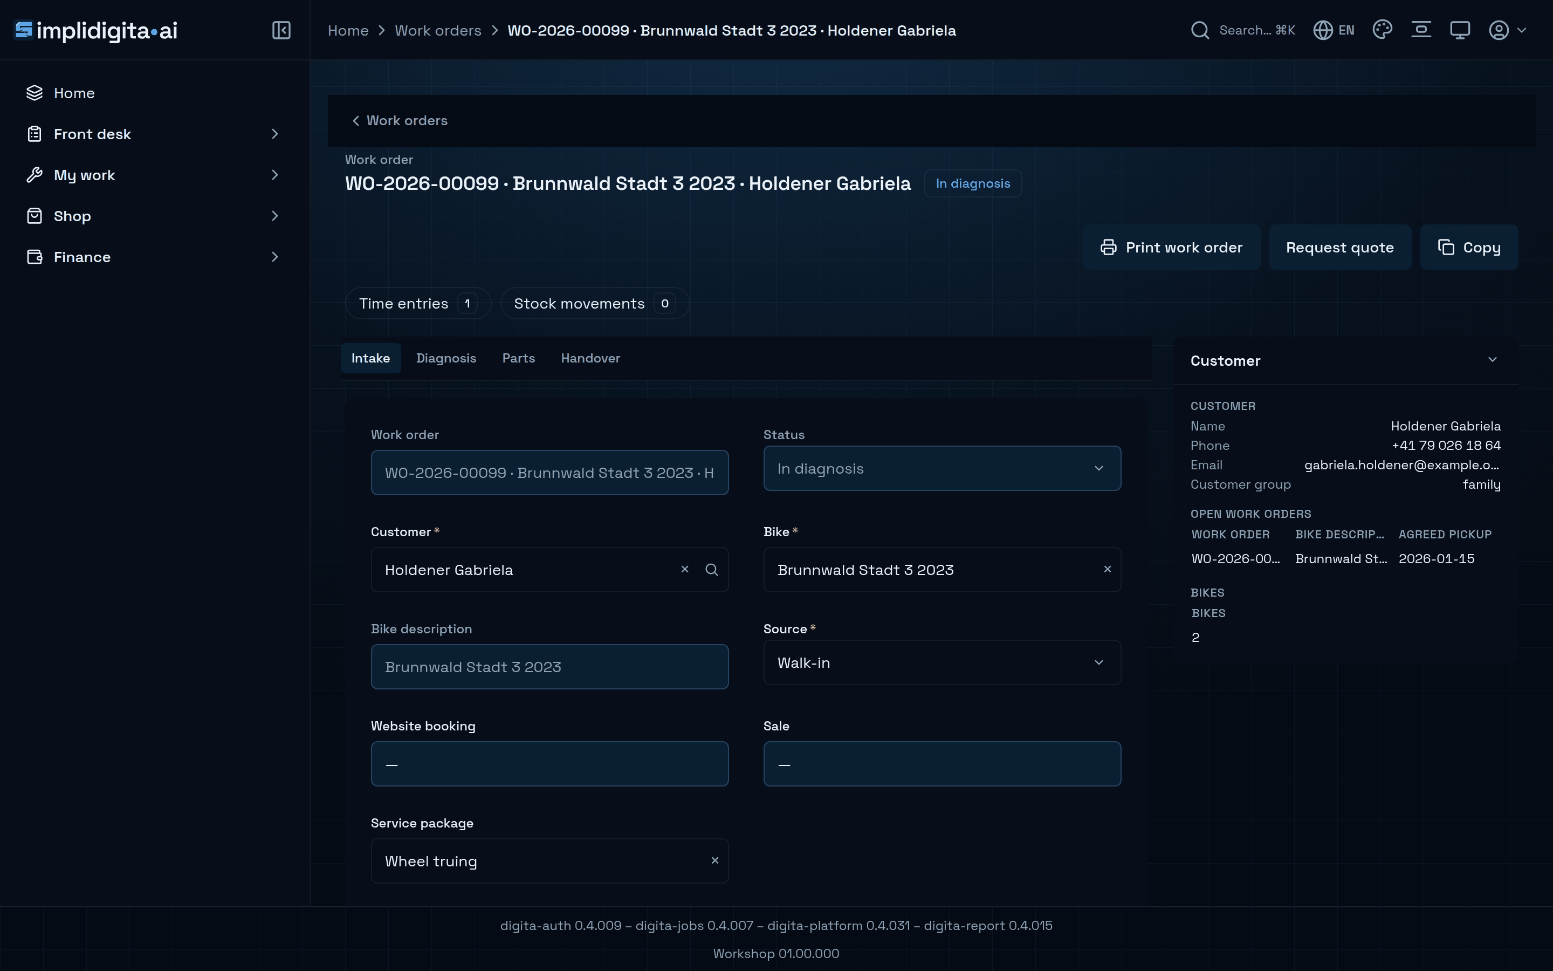
Task: Open the Source dropdown
Action: pos(942,662)
